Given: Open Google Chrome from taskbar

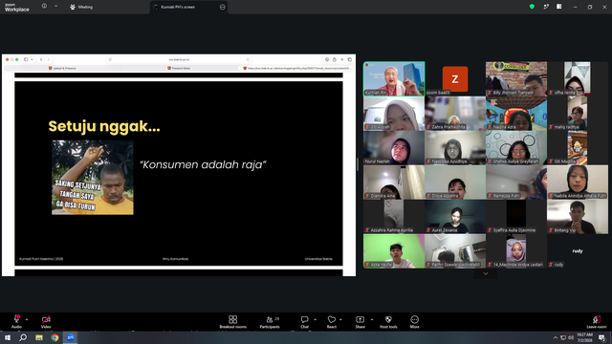Looking at the screenshot, I should click(55, 337).
